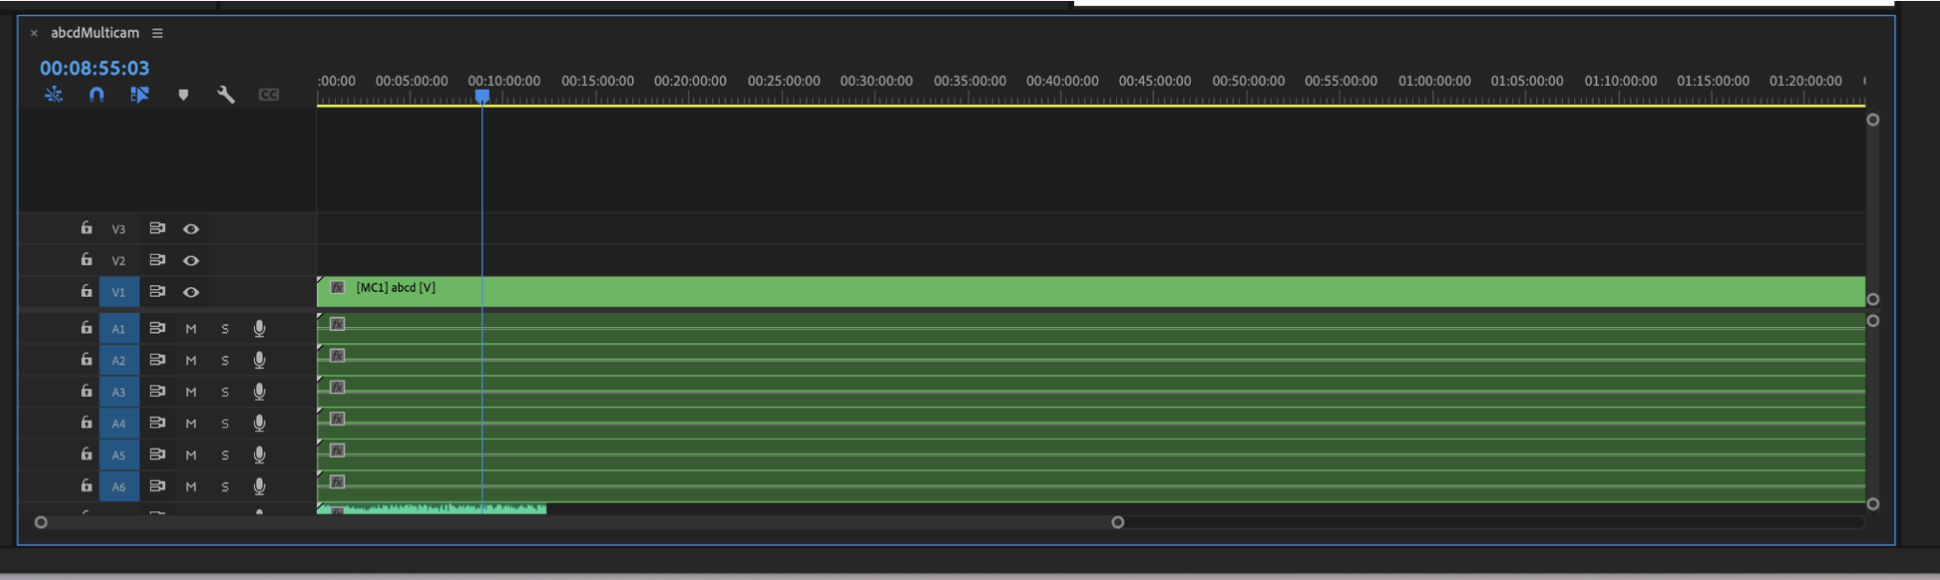The height and width of the screenshot is (580, 1940).
Task: Toggle A2 track targeting label
Action: point(118,360)
